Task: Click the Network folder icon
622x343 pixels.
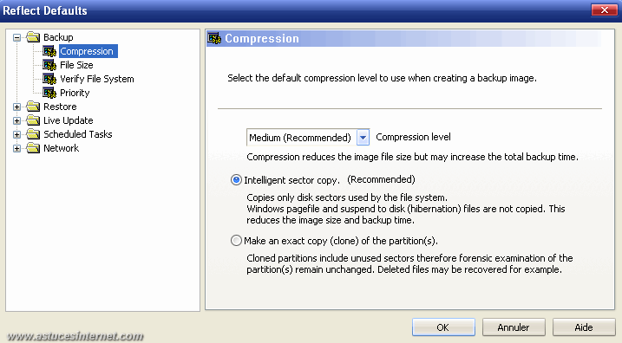Action: coord(33,148)
